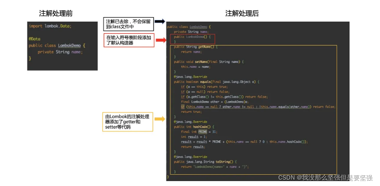Click 'private String name;' in the before-processing code
Image resolution: width=380 pixels, height=186 pixels.
pos(60,52)
